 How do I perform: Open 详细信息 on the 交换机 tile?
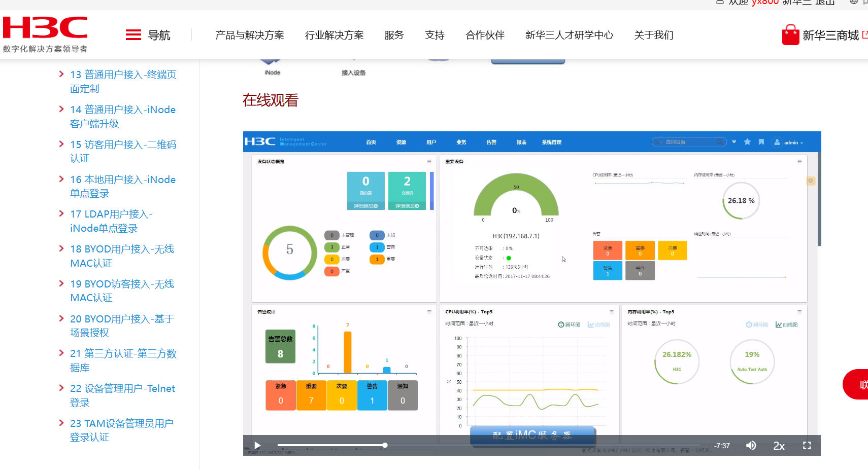coord(407,206)
